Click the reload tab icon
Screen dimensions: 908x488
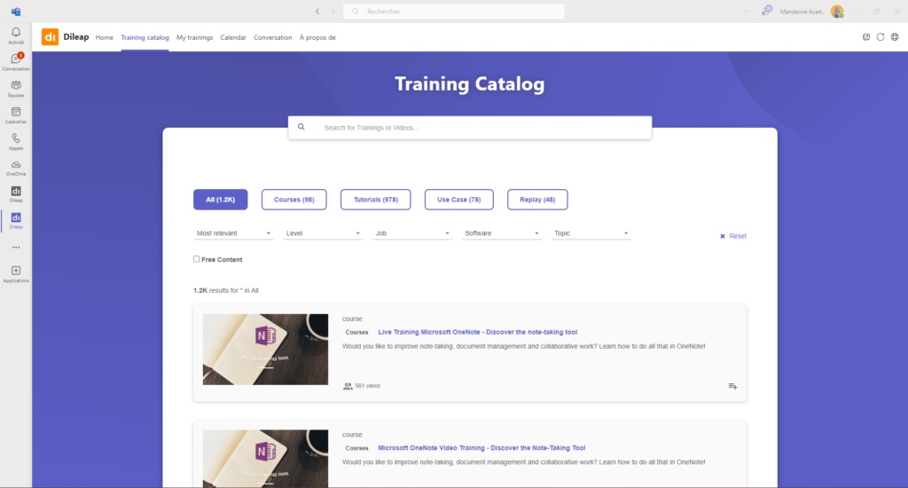881,37
